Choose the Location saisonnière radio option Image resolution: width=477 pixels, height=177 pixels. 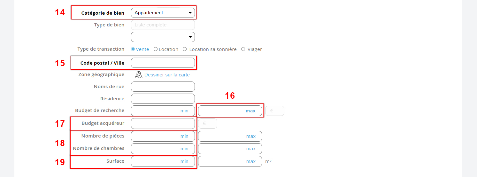click(185, 49)
